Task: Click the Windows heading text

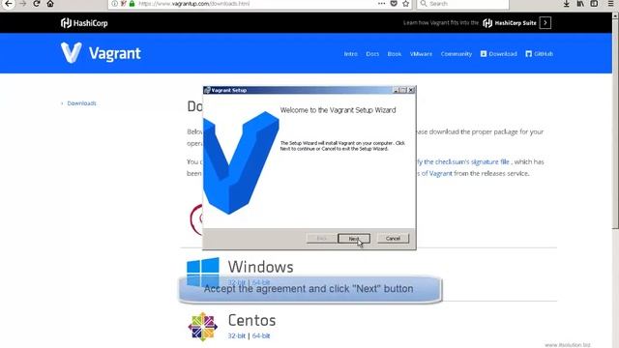Action: point(260,267)
